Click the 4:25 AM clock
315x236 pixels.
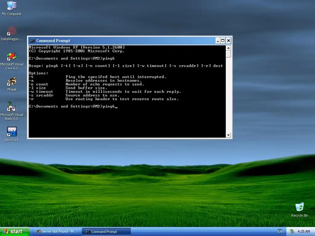point(304,231)
